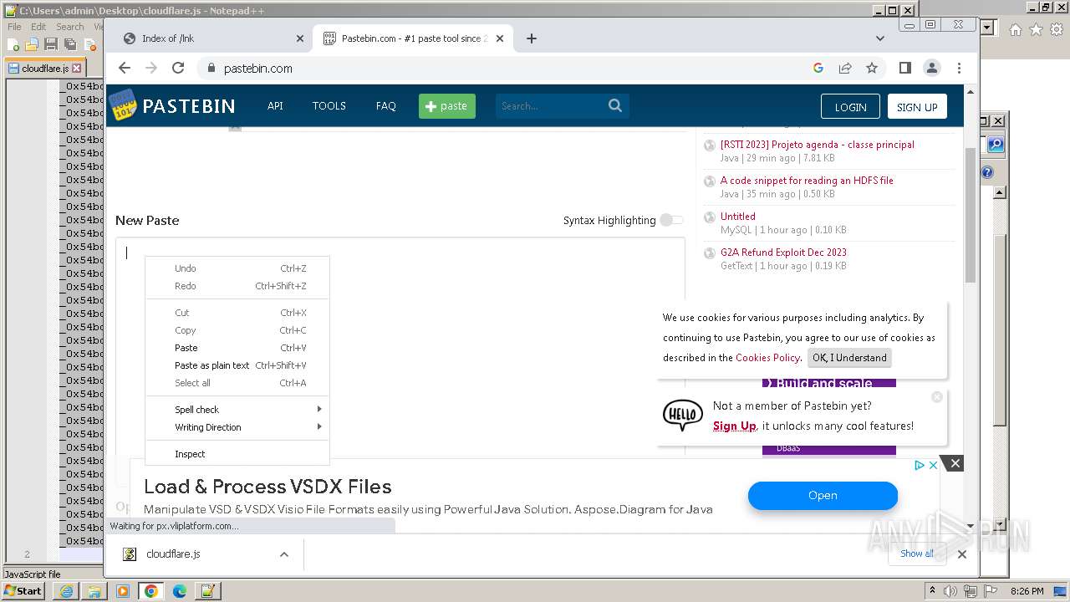1070x602 pixels.
Task: Close the 'Index of /lnk' tab
Action: pos(300,38)
